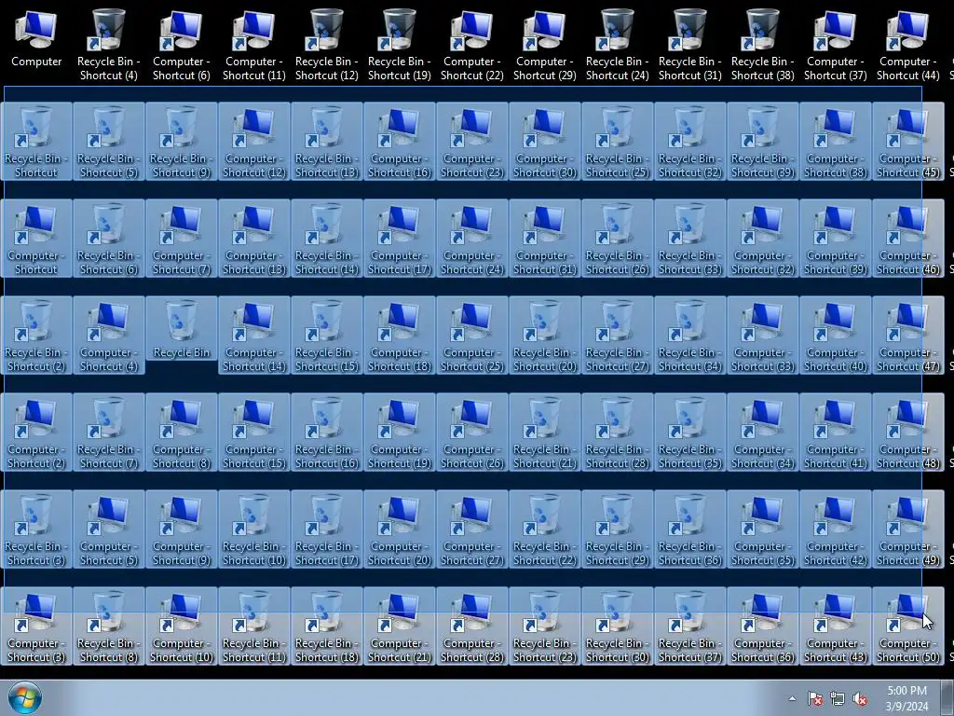Select Computer - Shortcut (29) icon
This screenshot has width=954, height=716.
544,44
